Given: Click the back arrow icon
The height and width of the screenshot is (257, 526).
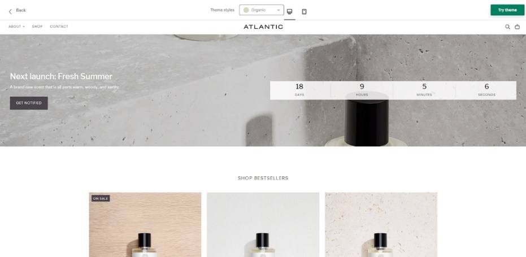Looking at the screenshot, I should [x=10, y=11].
